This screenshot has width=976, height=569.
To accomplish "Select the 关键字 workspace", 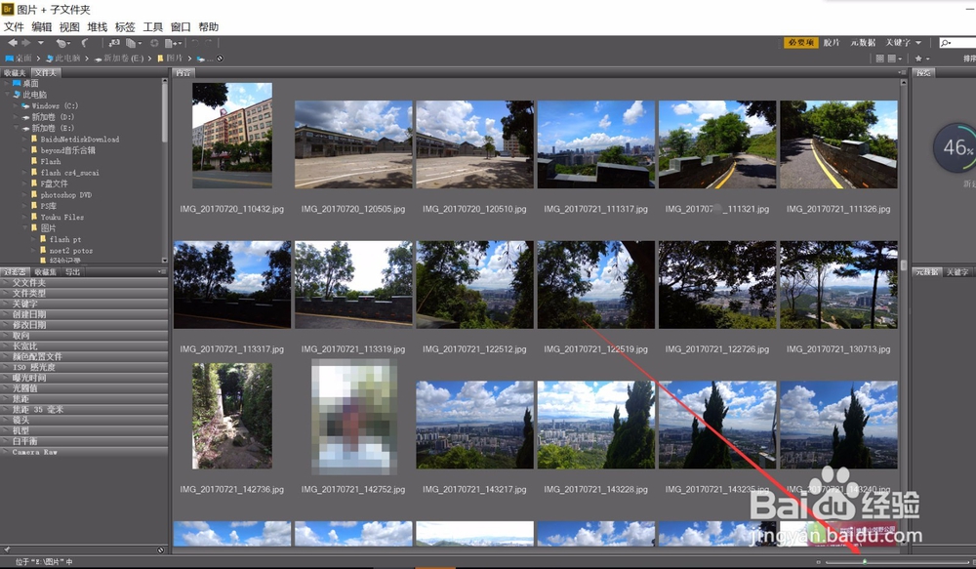I will click(898, 43).
